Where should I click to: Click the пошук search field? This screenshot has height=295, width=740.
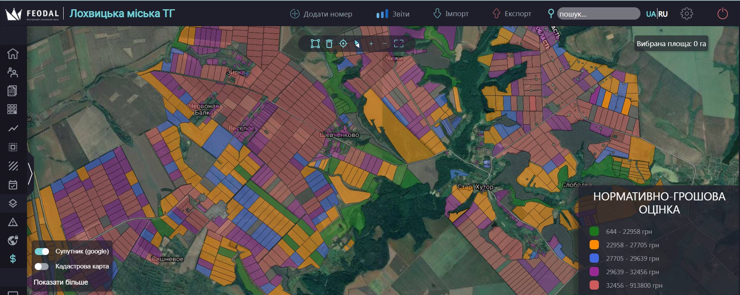(x=598, y=14)
